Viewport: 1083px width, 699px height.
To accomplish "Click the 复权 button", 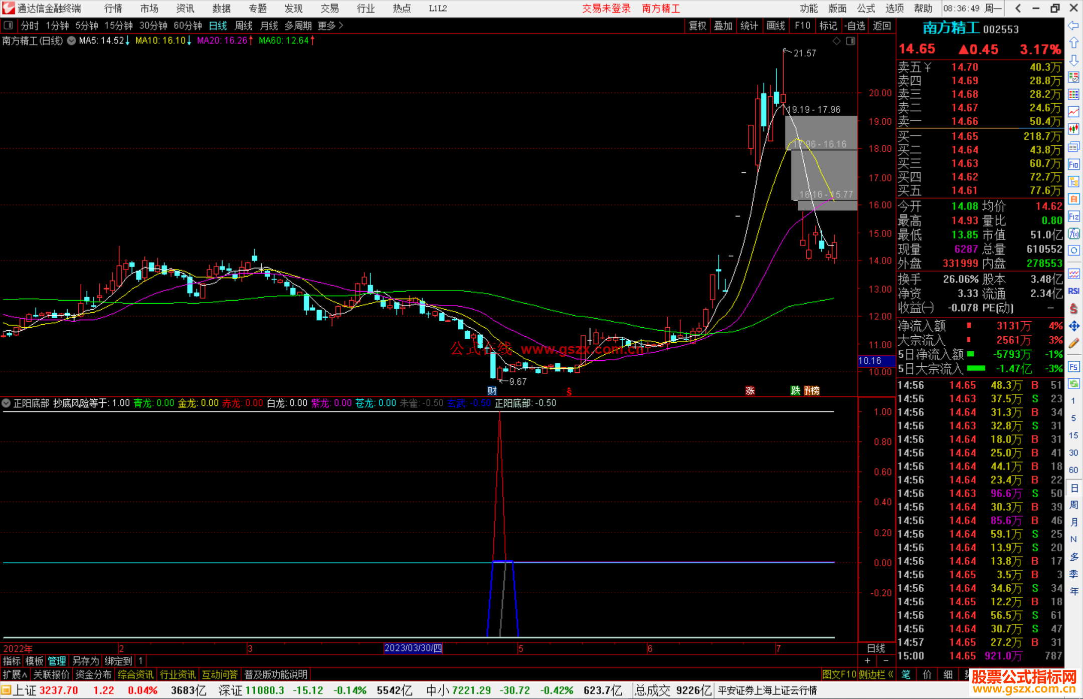I will point(697,26).
